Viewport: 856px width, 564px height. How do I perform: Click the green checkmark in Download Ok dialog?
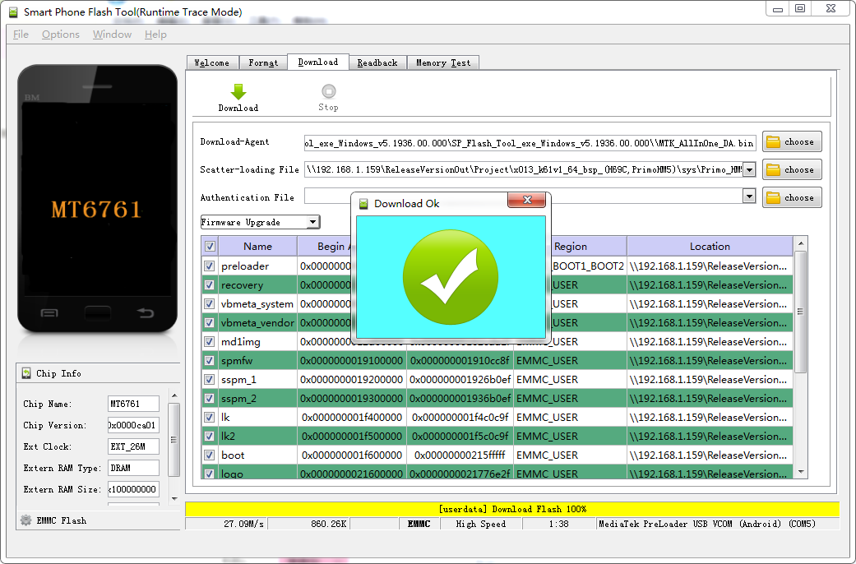coord(451,279)
